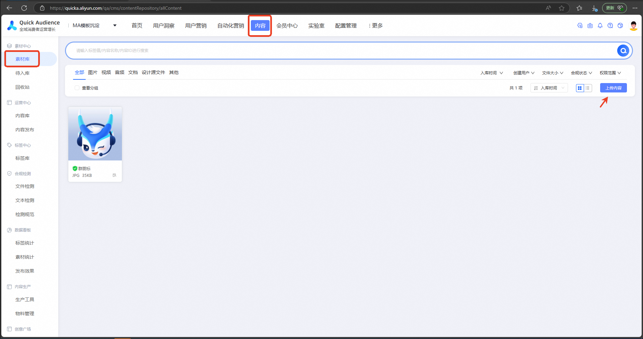Select the 全部 content type tab
This screenshot has height=339, width=643.
point(79,72)
